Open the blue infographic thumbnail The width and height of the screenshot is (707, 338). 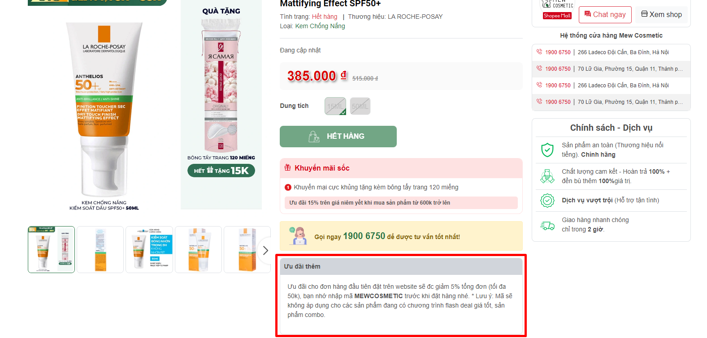click(x=149, y=249)
